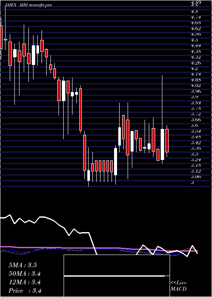Click the 3.3 price axis label
212x297 pixels.
pos(194,154)
